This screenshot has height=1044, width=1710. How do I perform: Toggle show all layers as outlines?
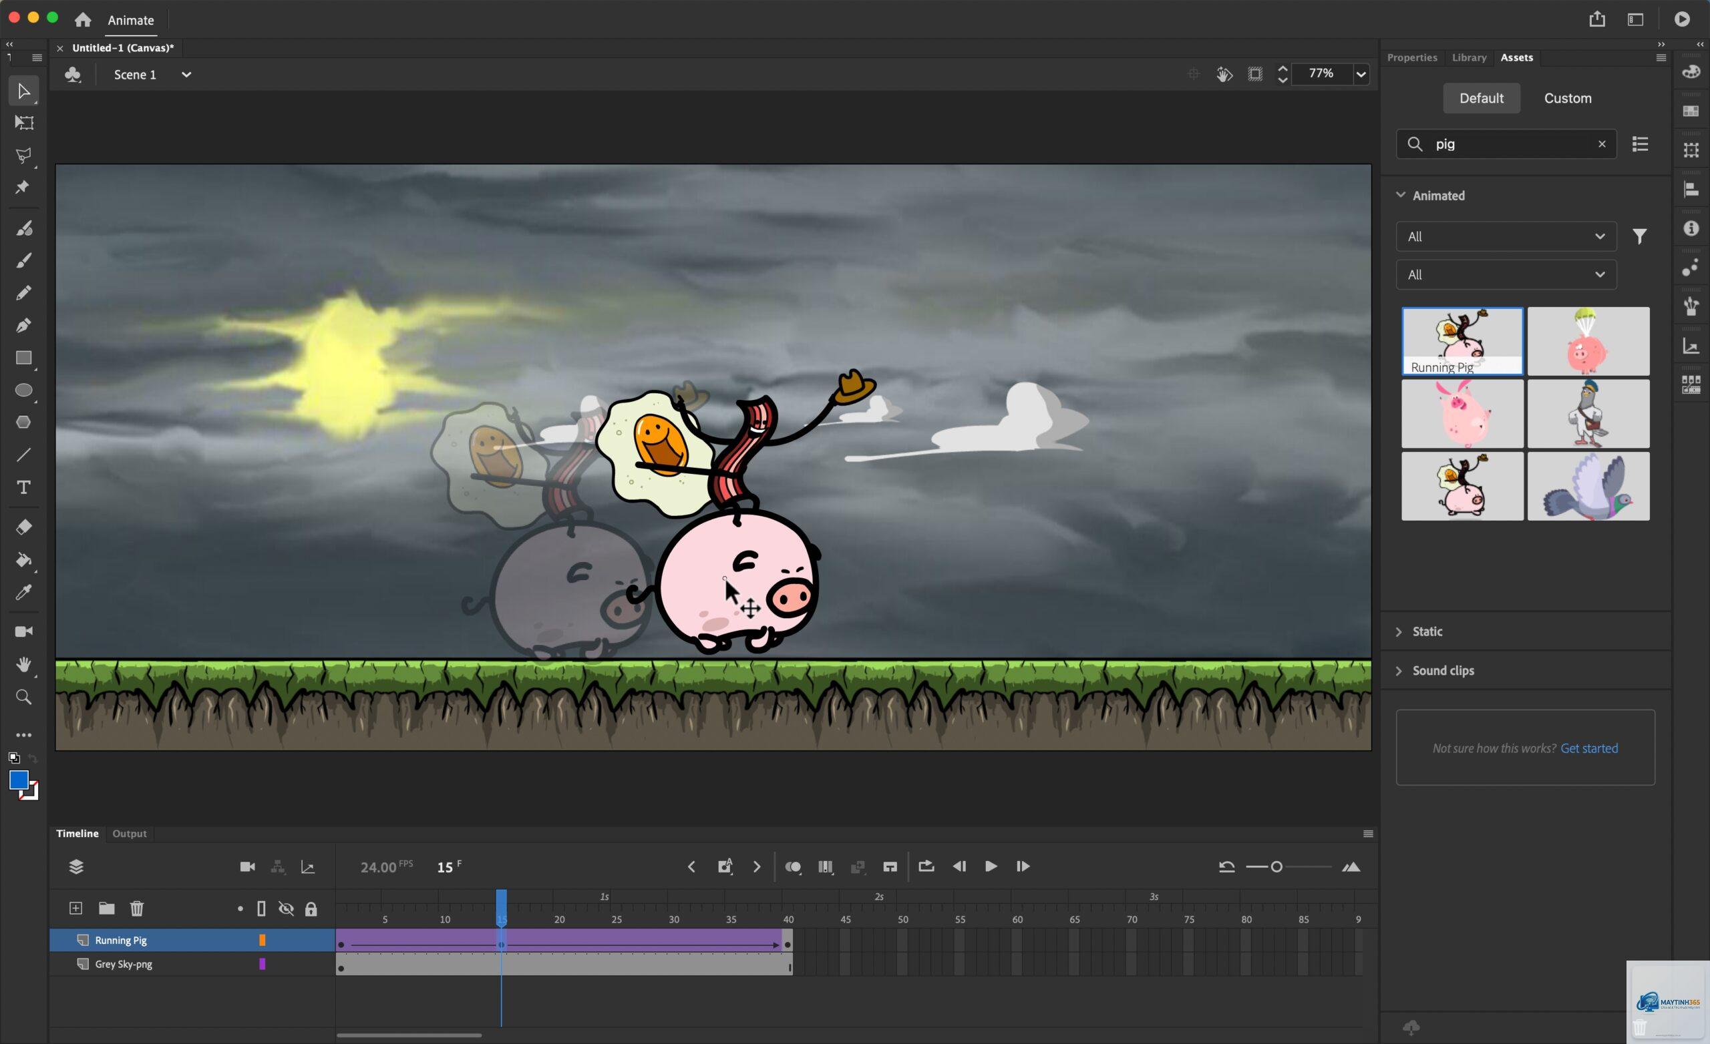(262, 908)
